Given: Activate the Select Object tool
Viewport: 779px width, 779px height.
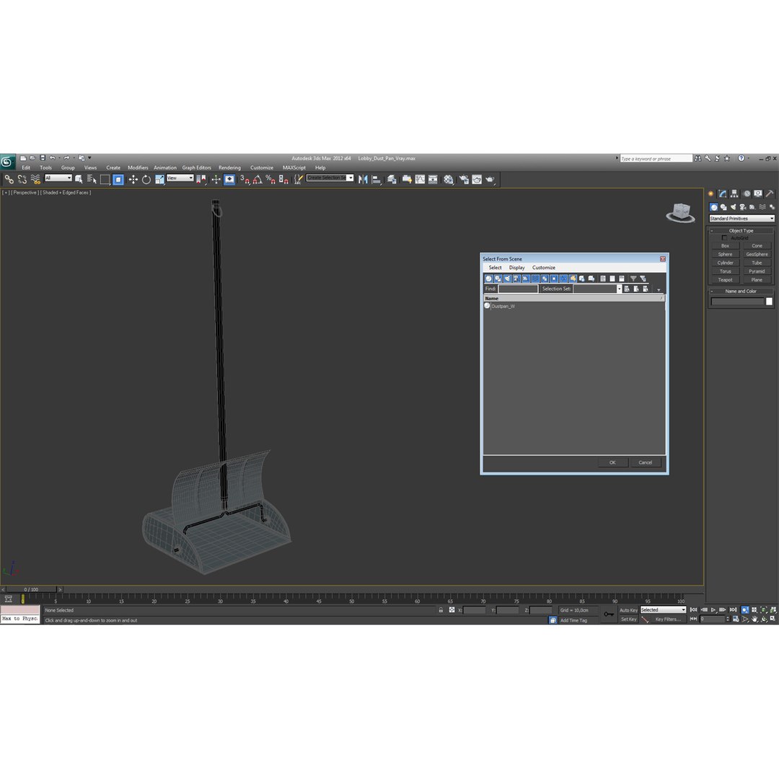Looking at the screenshot, I should [79, 180].
